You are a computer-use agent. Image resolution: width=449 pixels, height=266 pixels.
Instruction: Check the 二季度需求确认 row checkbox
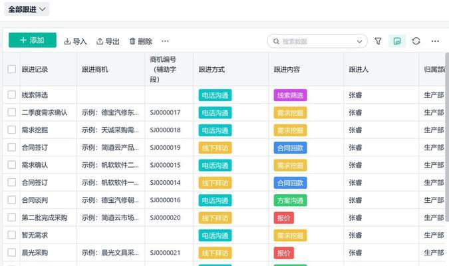[12, 112]
